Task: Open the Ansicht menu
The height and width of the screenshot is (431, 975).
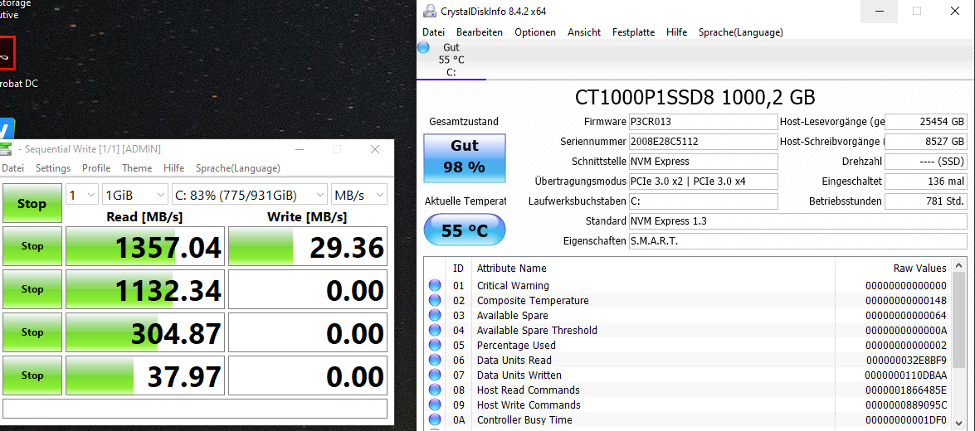Action: click(584, 32)
